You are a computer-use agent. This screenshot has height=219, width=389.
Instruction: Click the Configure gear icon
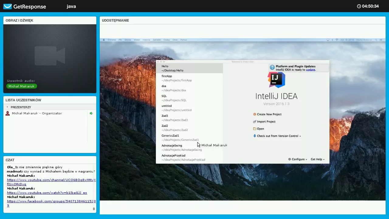290,159
